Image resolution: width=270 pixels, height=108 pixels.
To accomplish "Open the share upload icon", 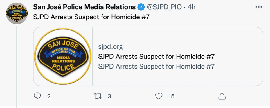I will click(x=222, y=96).
